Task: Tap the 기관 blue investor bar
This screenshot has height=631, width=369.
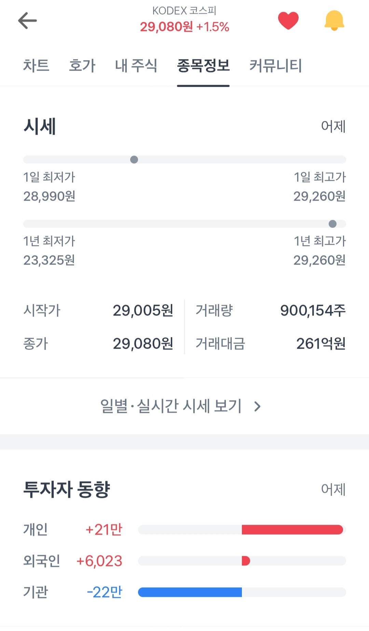Action: (190, 592)
